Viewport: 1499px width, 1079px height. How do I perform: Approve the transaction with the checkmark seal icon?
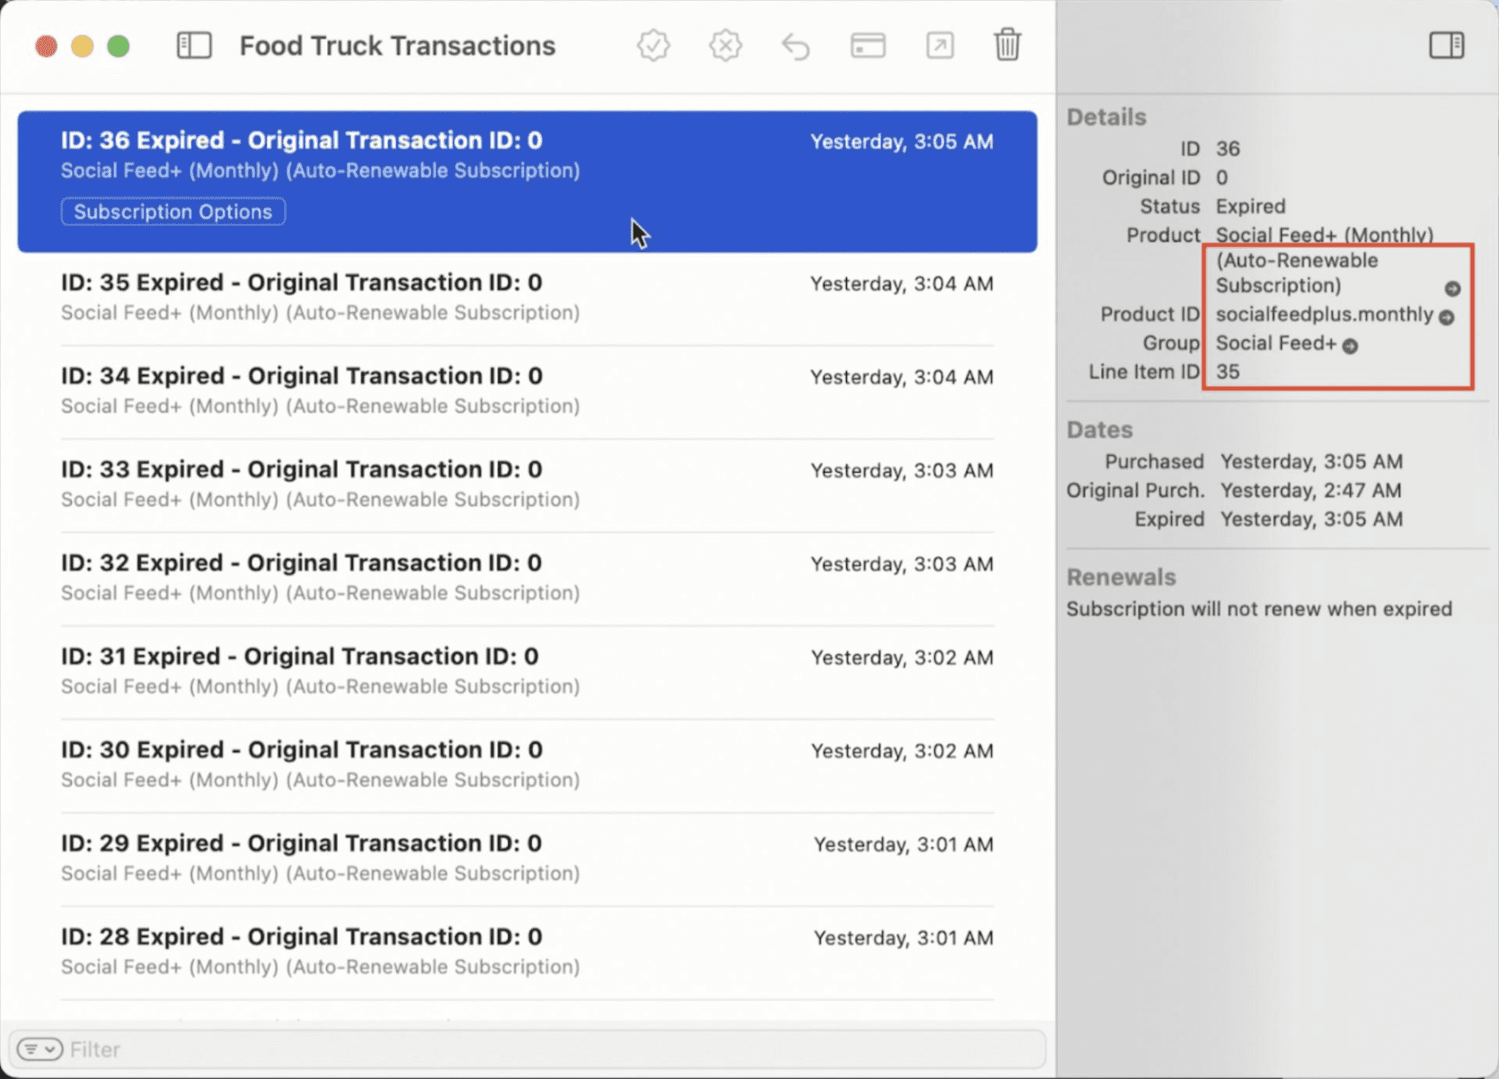(653, 45)
